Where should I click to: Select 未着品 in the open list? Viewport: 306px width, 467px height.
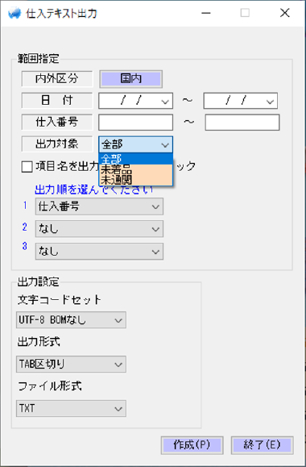pyautogui.click(x=135, y=169)
